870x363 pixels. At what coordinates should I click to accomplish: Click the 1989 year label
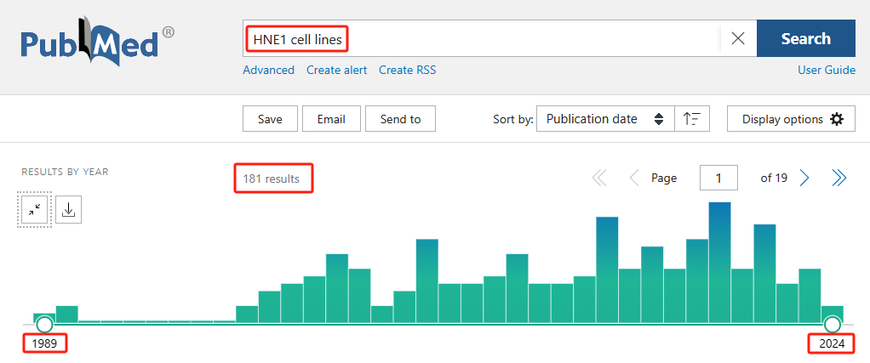pos(44,343)
